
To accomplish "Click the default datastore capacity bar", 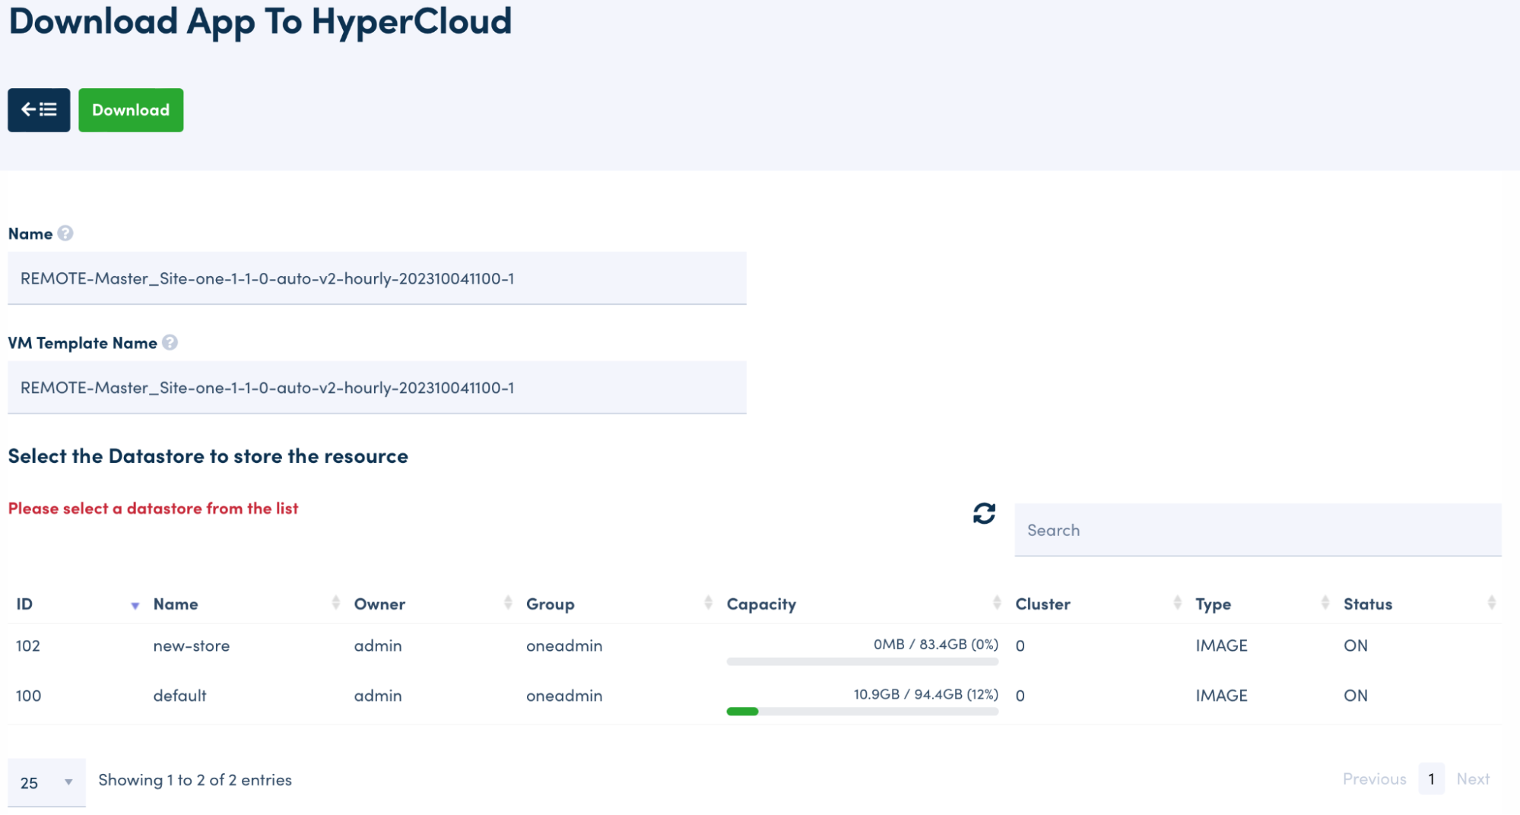I will click(x=862, y=712).
